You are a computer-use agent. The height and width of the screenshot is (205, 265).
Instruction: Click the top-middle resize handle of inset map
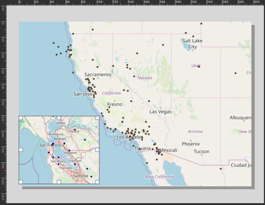(x=59, y=118)
